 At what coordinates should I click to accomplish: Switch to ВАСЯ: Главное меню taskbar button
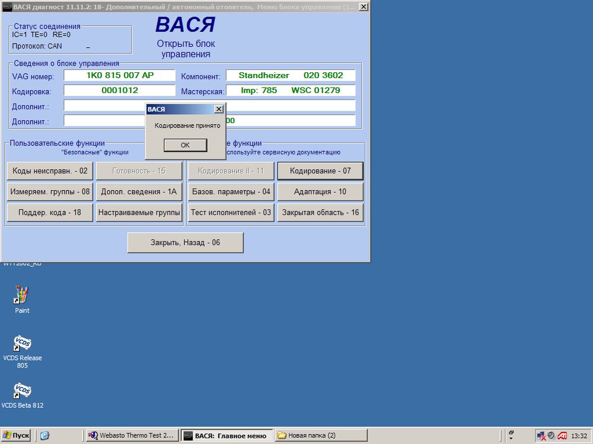pyautogui.click(x=226, y=436)
